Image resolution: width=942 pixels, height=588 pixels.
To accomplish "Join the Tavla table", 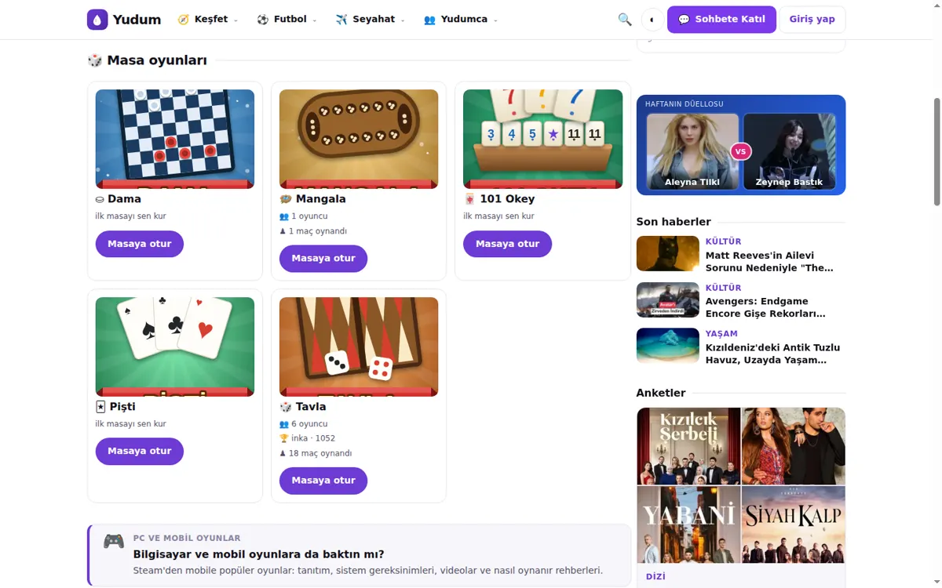I will (323, 481).
